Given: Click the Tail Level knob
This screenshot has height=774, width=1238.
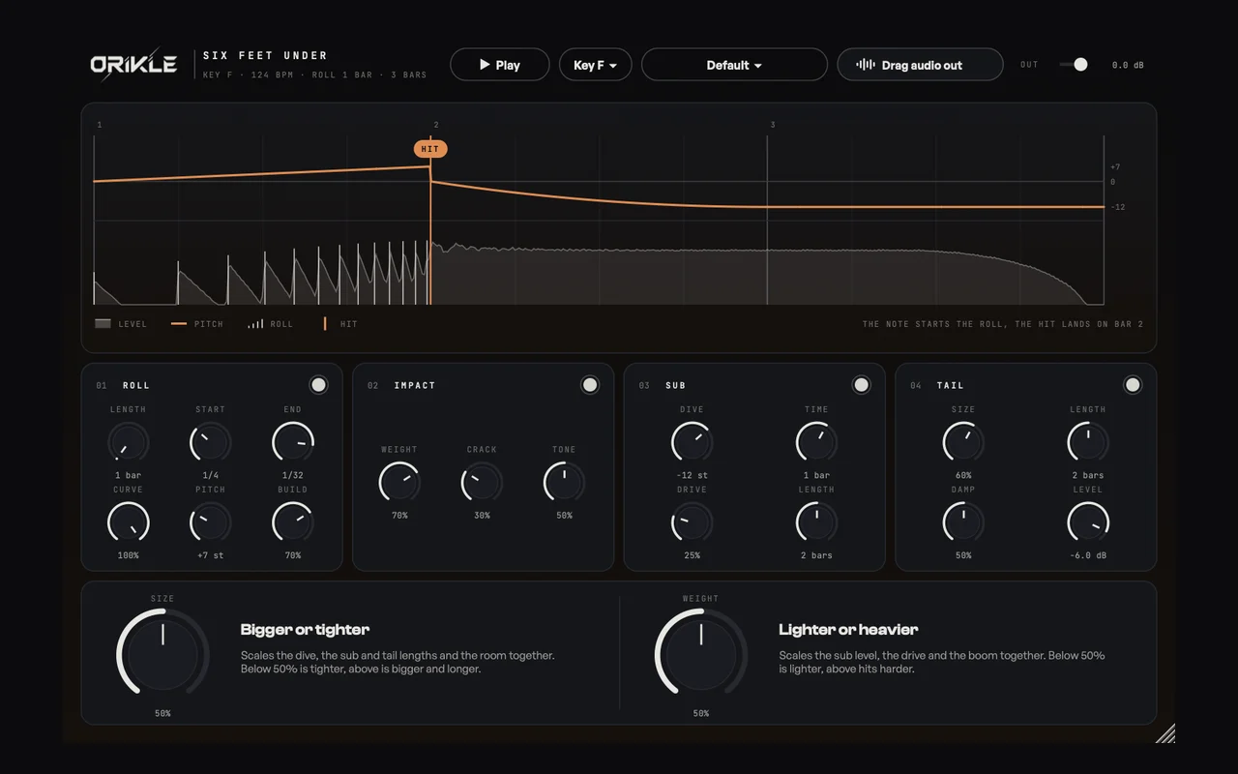Looking at the screenshot, I should coord(1088,522).
